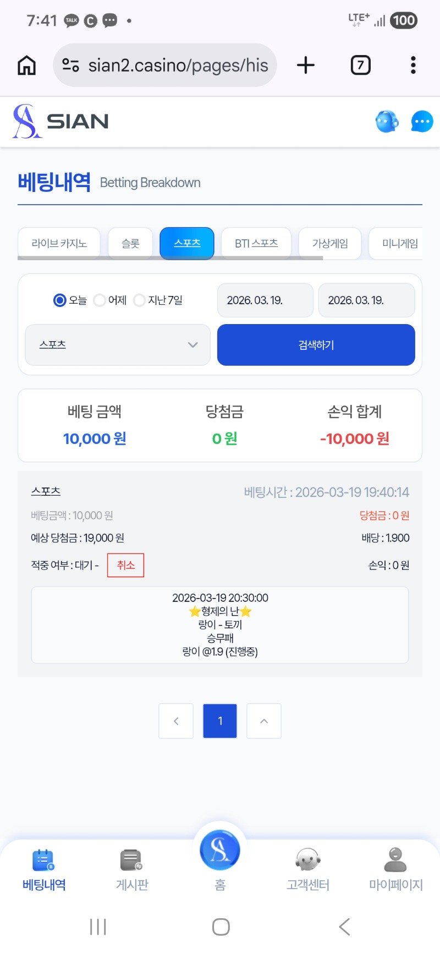Select the 오늘 radio button
Image resolution: width=440 pixels, height=954 pixels.
click(x=60, y=300)
